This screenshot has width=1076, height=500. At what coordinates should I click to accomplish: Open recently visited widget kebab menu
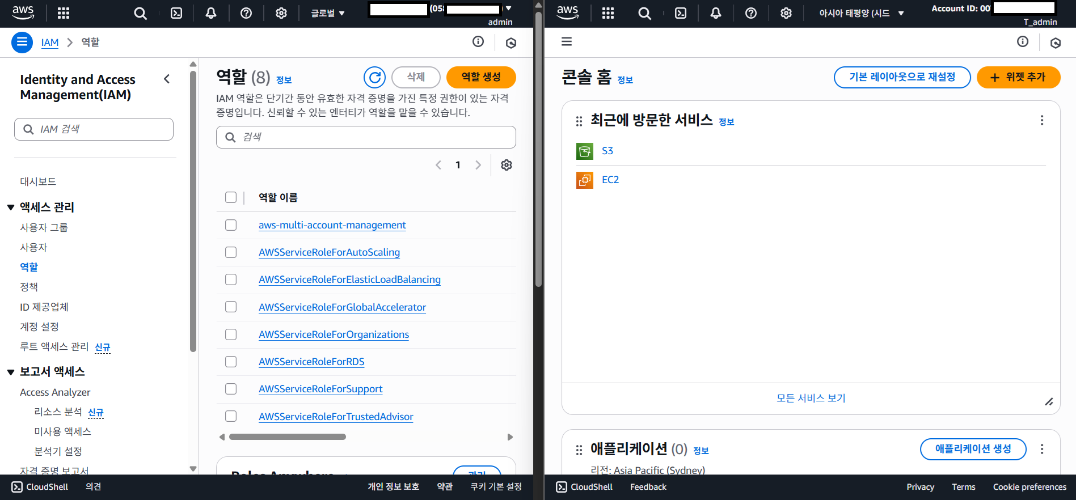1042,120
